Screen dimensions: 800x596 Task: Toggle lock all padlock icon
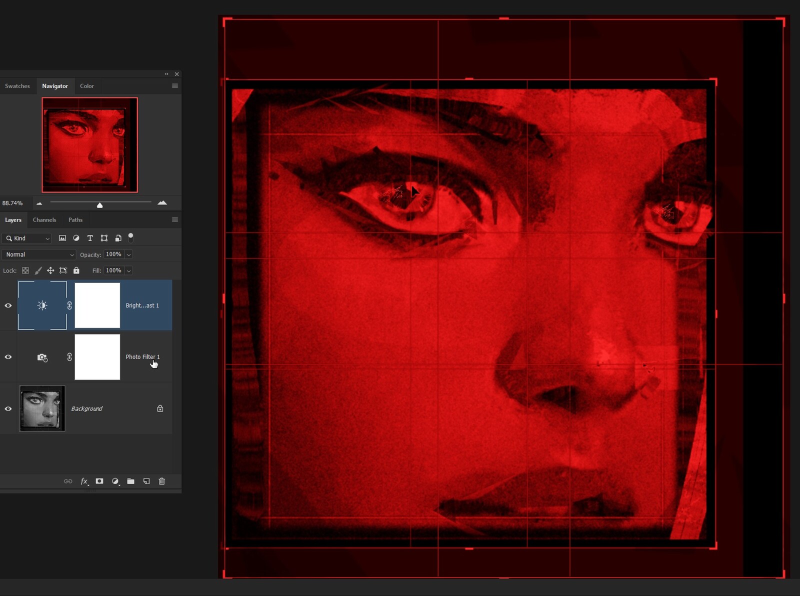[x=76, y=270]
